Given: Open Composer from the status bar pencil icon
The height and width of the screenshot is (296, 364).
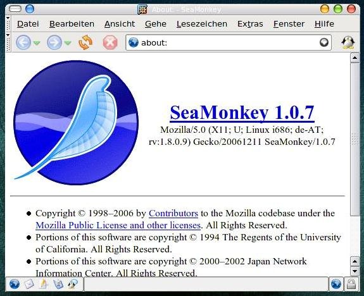Looking at the screenshot, I should (x=44, y=284).
